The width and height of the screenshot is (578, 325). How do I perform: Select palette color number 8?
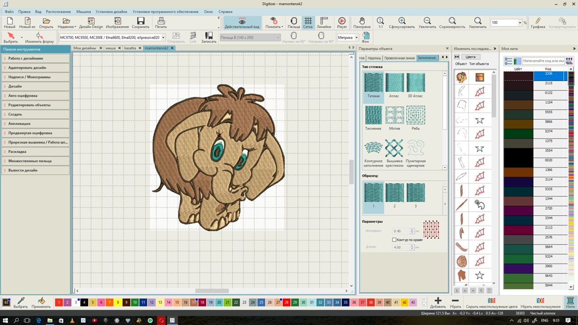pyautogui.click(x=118, y=302)
